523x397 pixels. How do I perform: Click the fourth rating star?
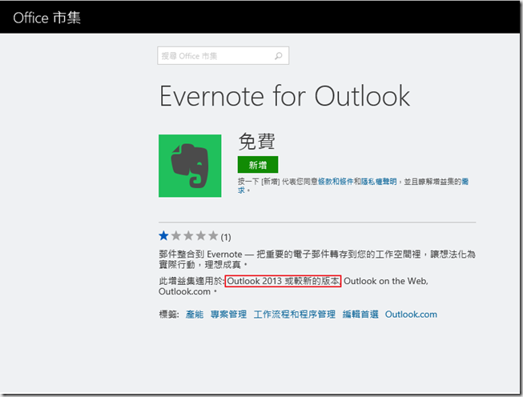click(x=200, y=236)
